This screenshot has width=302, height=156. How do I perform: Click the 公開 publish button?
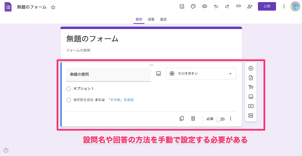point(267,7)
